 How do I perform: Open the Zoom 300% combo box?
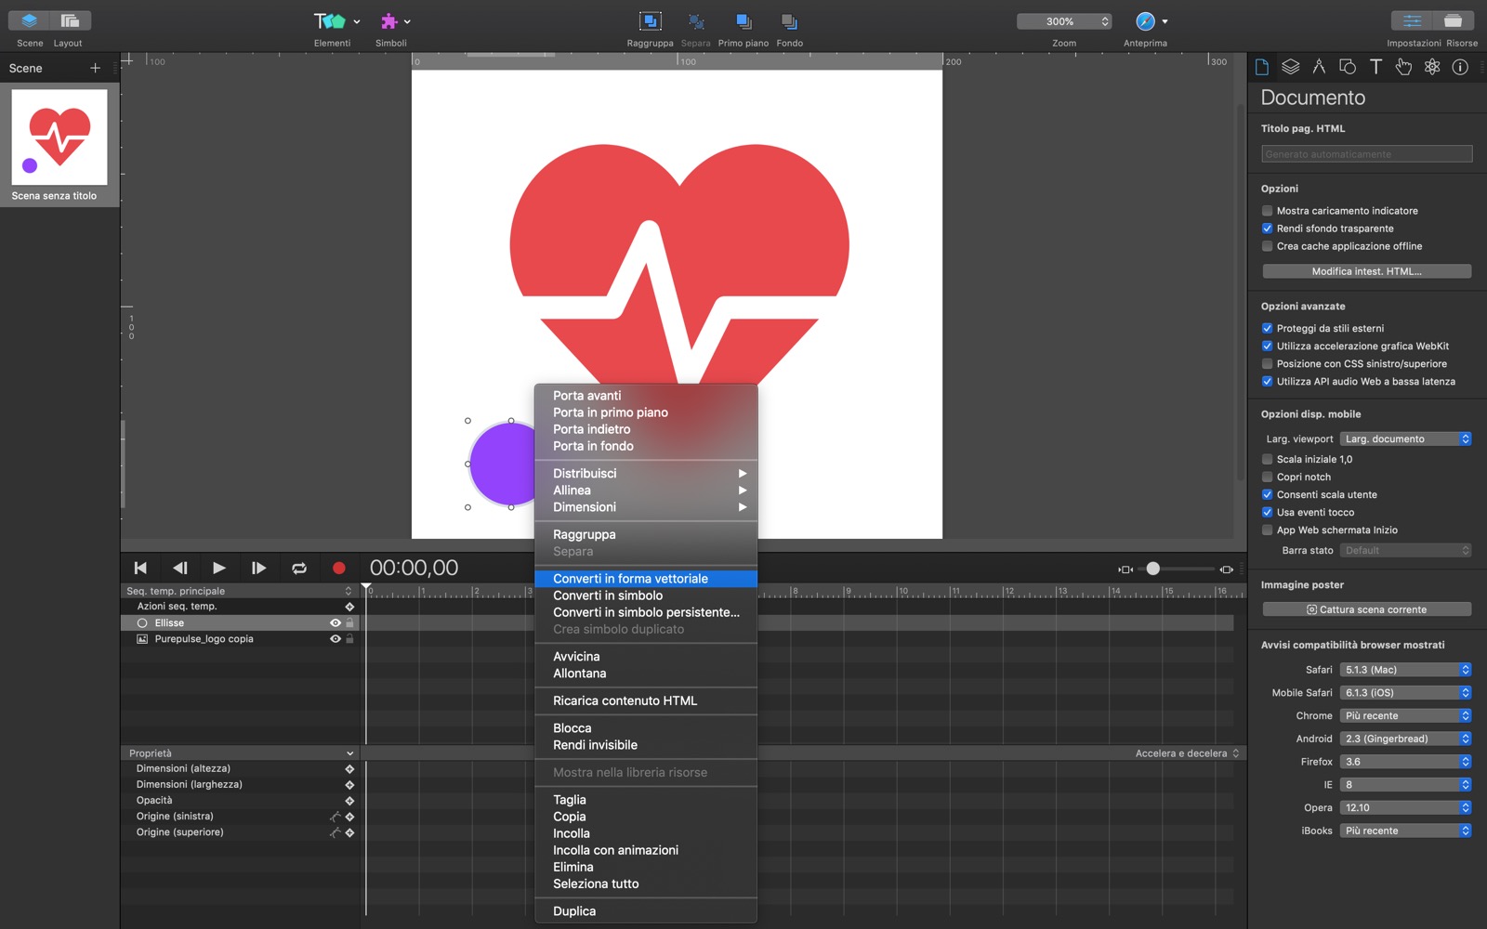pos(1064,21)
